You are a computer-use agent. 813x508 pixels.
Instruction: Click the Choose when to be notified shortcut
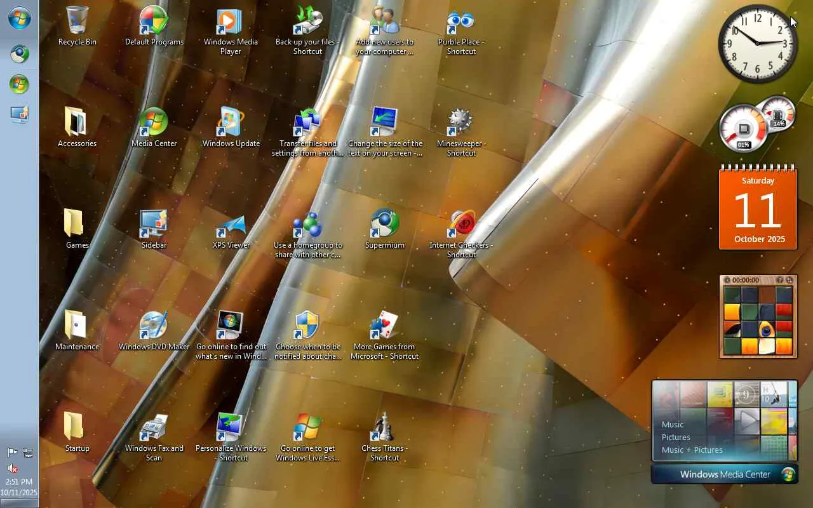307,335
